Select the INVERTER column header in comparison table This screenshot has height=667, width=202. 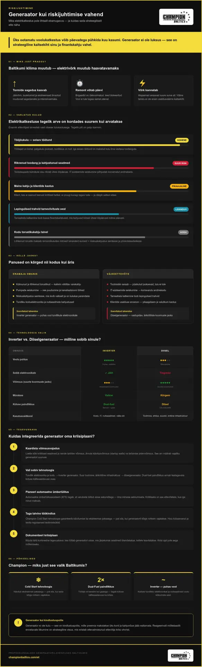[109, 351]
